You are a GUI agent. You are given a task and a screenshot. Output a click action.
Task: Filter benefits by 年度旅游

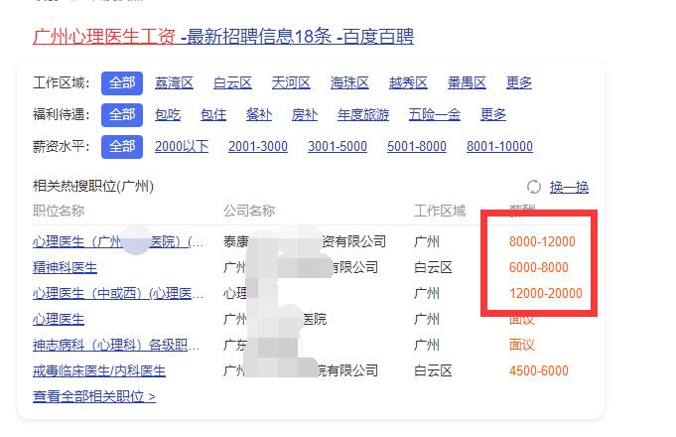click(x=363, y=115)
